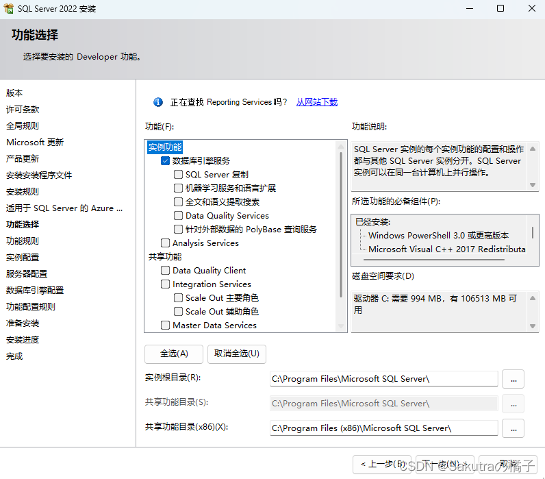Select 安装规则 in the steps sidebar
The image size is (545, 479).
click(22, 191)
